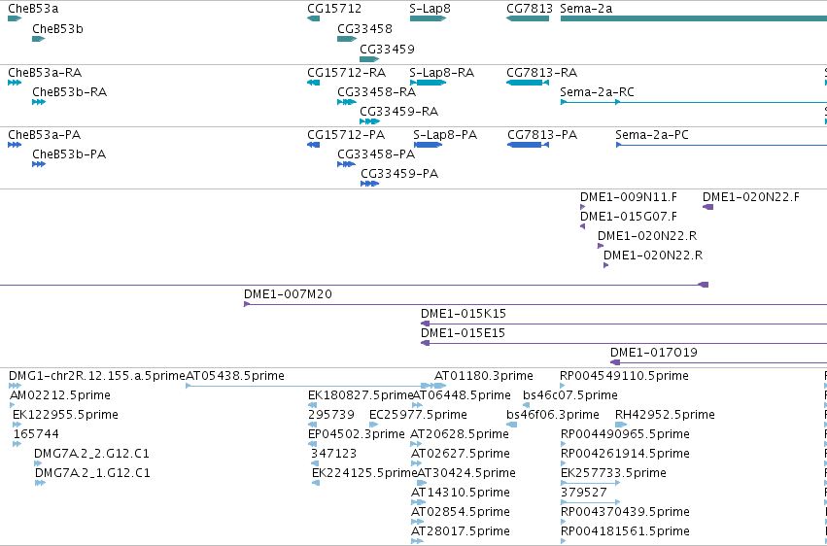Image resolution: width=827 pixels, height=546 pixels.
Task: Select the RH42952.5prime EST label
Action: pyautogui.click(x=665, y=415)
